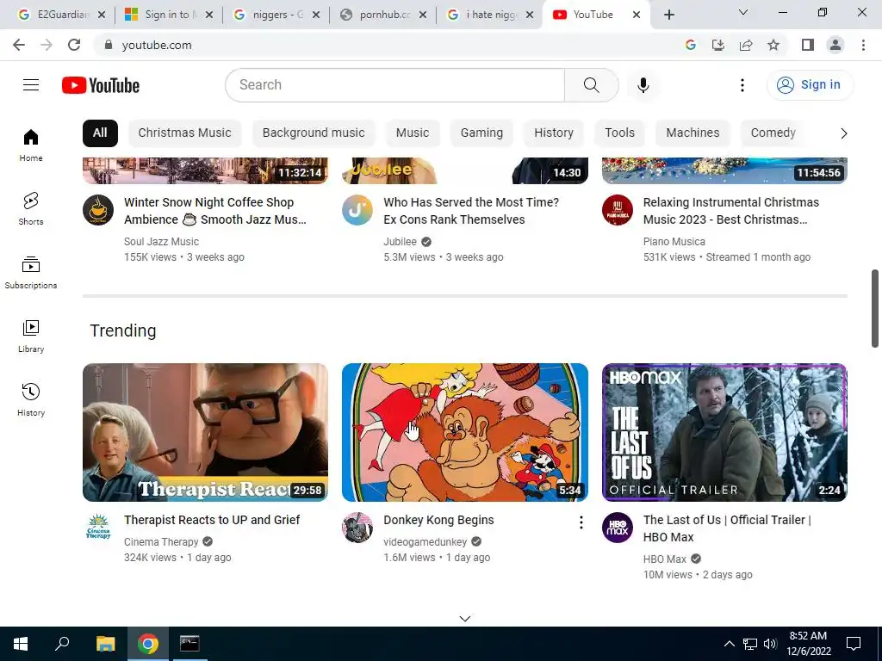This screenshot has height=661, width=882.
Task: Select the Gaming chip
Action: 481,133
